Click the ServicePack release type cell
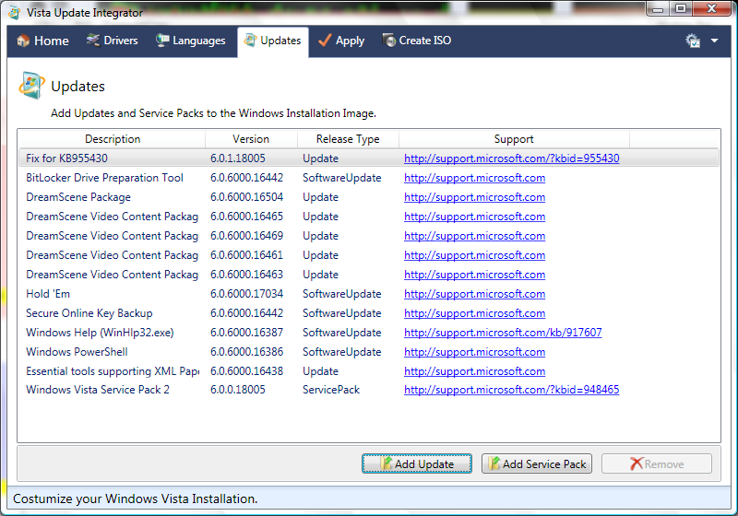The height and width of the screenshot is (516, 738). point(331,390)
